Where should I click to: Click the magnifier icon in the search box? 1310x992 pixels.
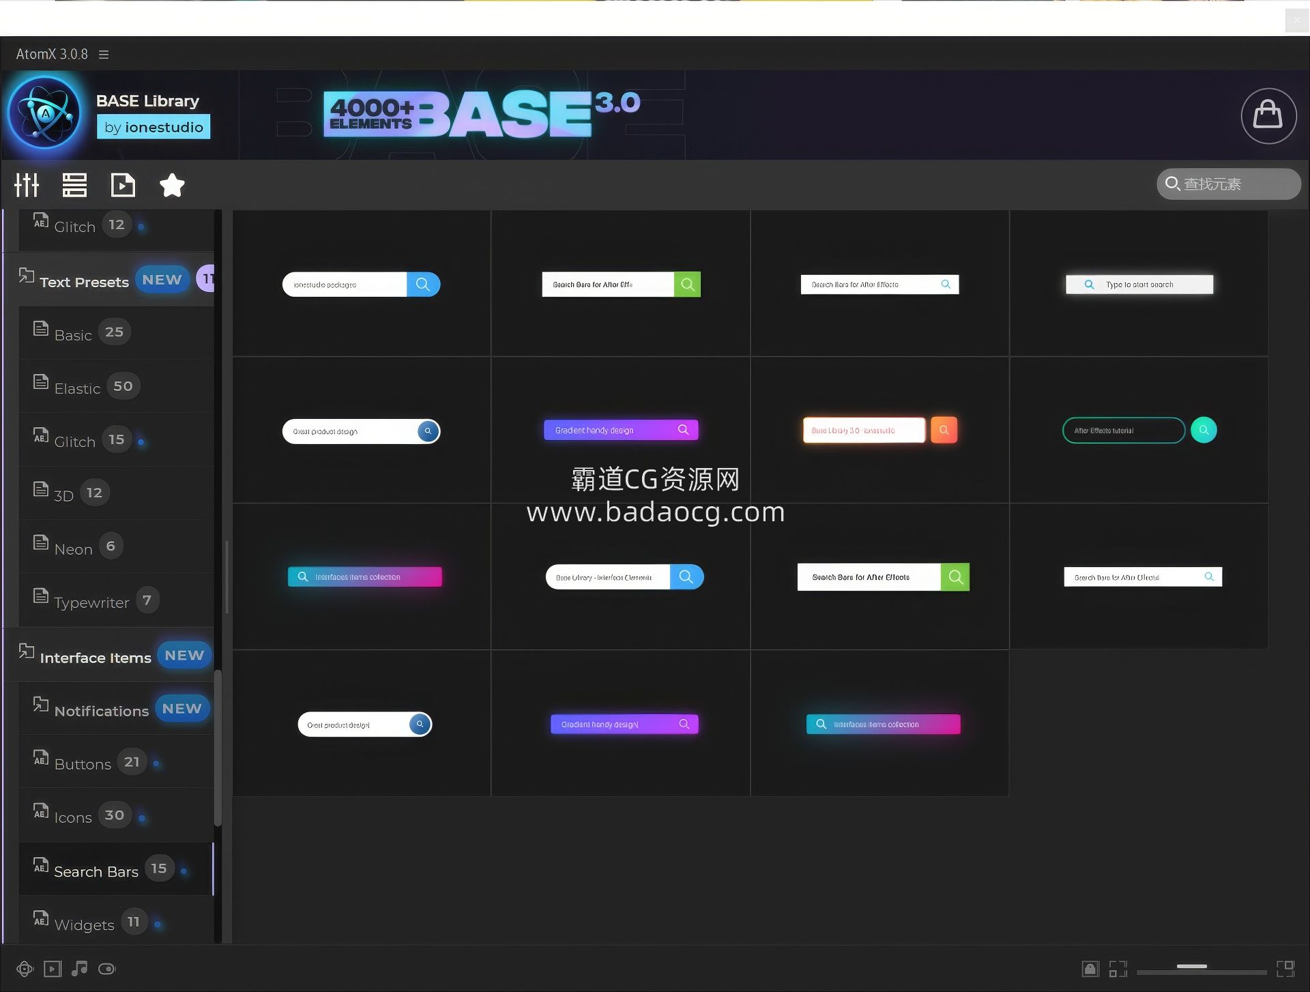point(1172,184)
